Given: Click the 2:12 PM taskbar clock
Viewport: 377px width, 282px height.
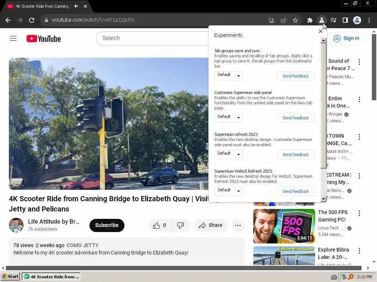Looking at the screenshot, I should (364, 277).
